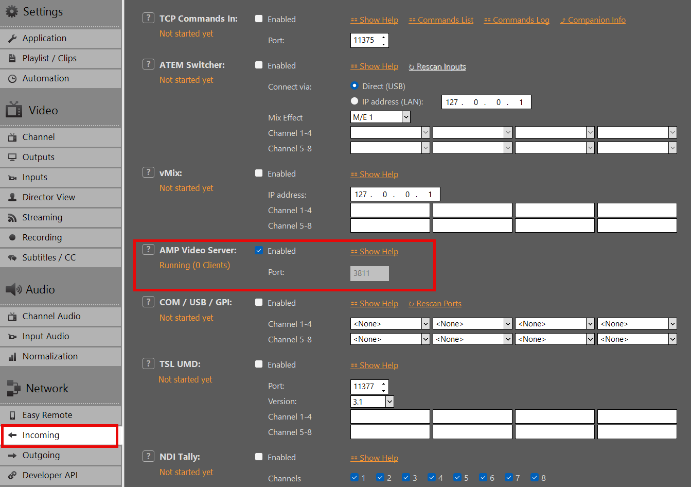Enable the vMix checkbox
The width and height of the screenshot is (691, 487).
[259, 173]
